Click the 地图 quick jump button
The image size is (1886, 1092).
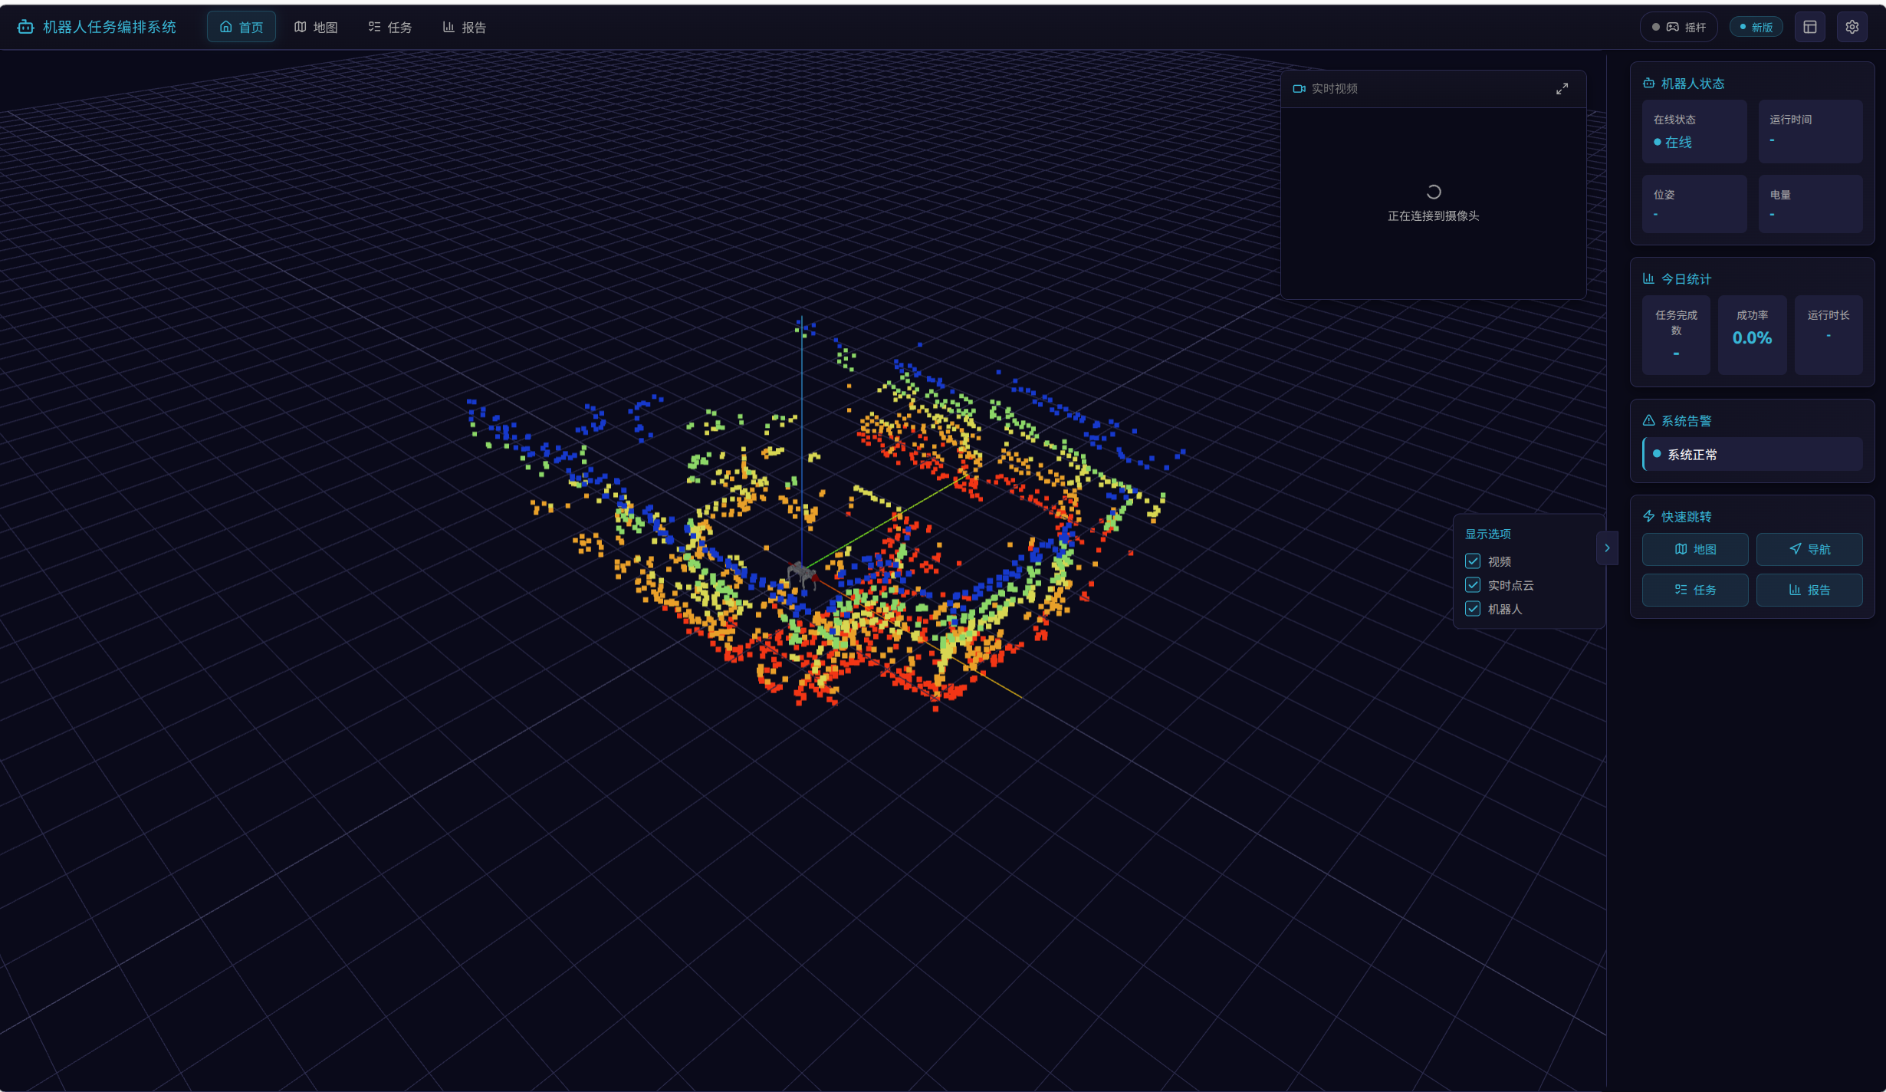1695,549
